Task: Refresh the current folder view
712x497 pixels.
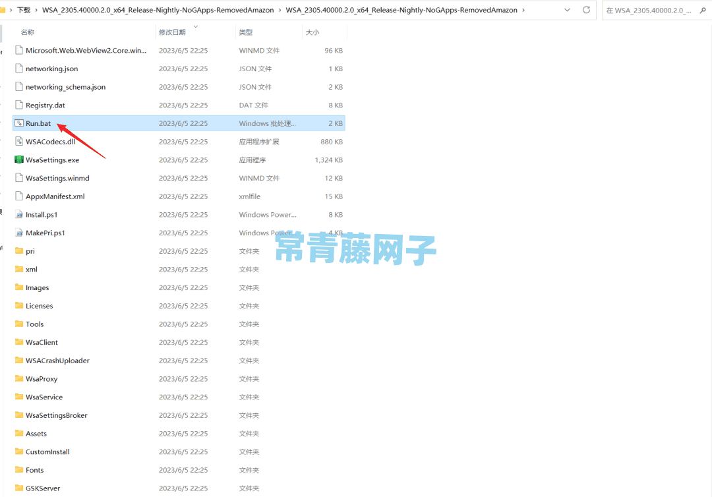Action: coord(586,9)
